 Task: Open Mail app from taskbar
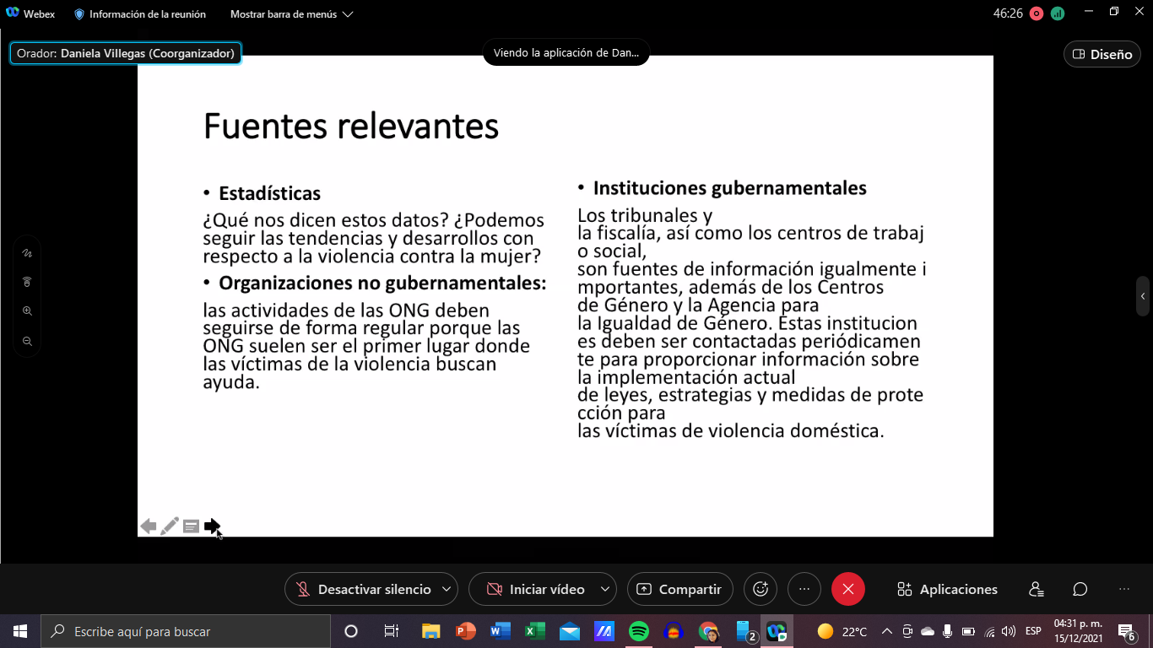(570, 631)
